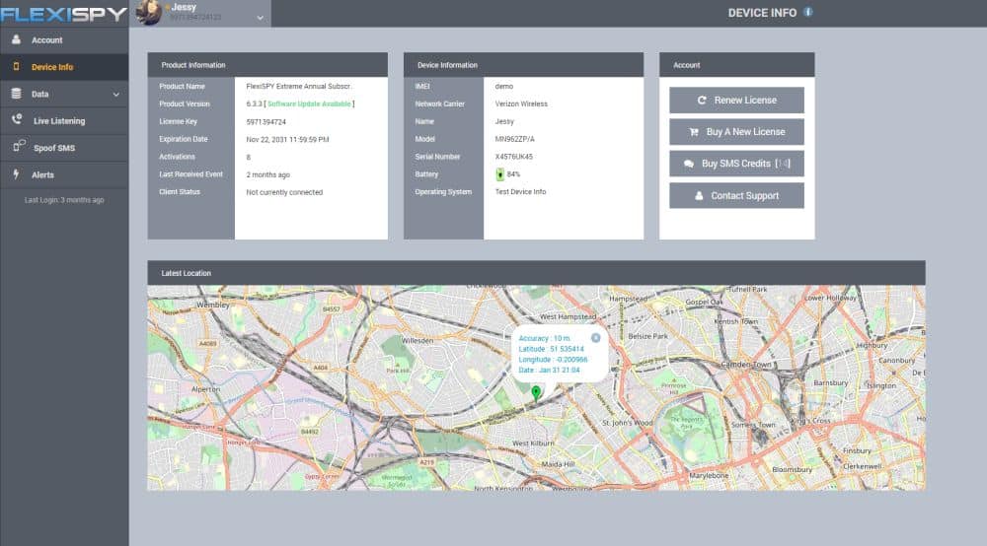This screenshot has height=546, width=987.
Task: Click the green battery level icon
Action: 499,174
